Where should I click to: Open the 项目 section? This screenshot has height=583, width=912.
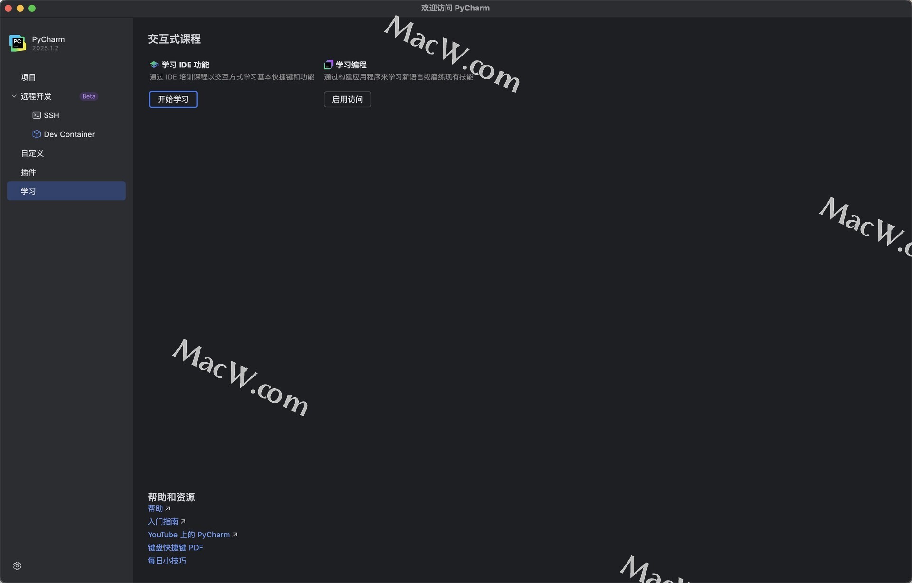[66, 77]
